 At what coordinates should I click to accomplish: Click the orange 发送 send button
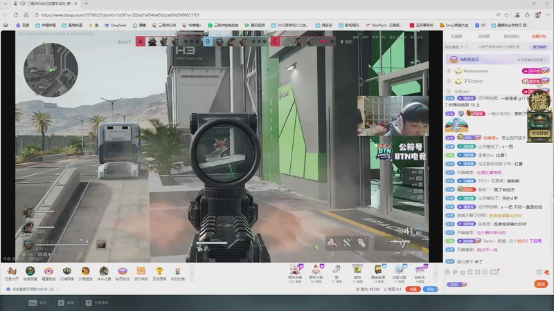pyautogui.click(x=541, y=284)
